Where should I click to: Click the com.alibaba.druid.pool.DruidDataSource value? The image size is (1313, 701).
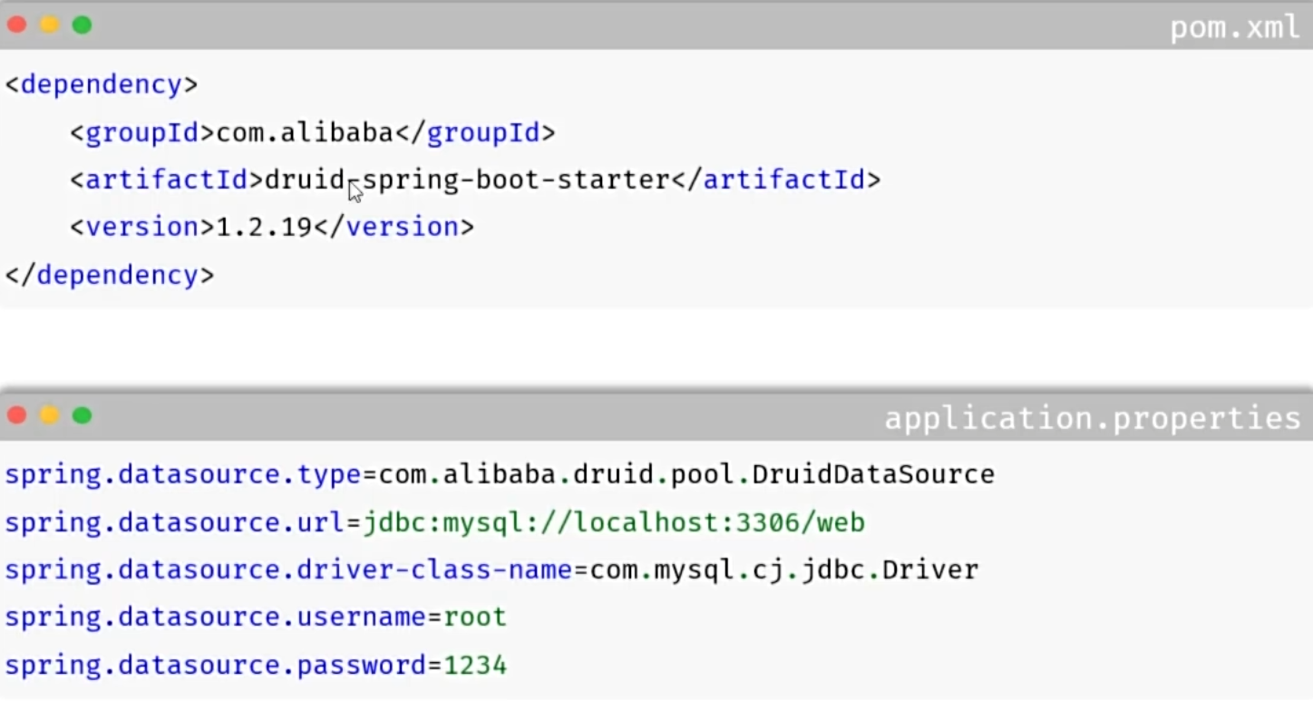point(686,474)
